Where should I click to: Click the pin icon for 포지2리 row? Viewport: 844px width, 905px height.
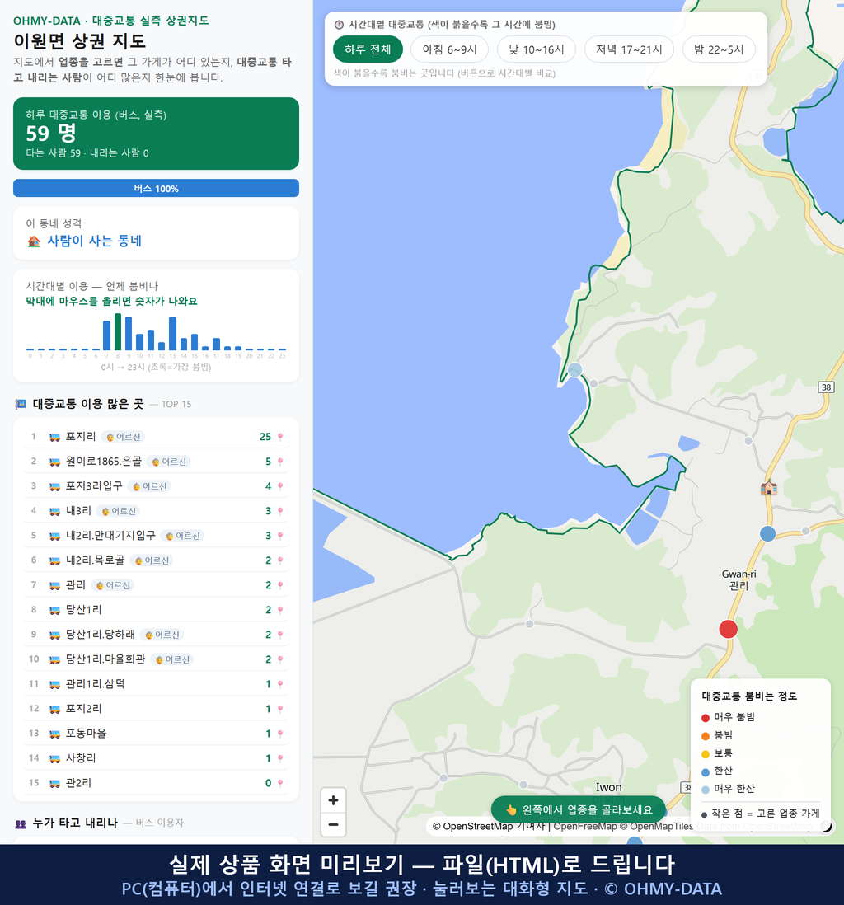tap(280, 709)
